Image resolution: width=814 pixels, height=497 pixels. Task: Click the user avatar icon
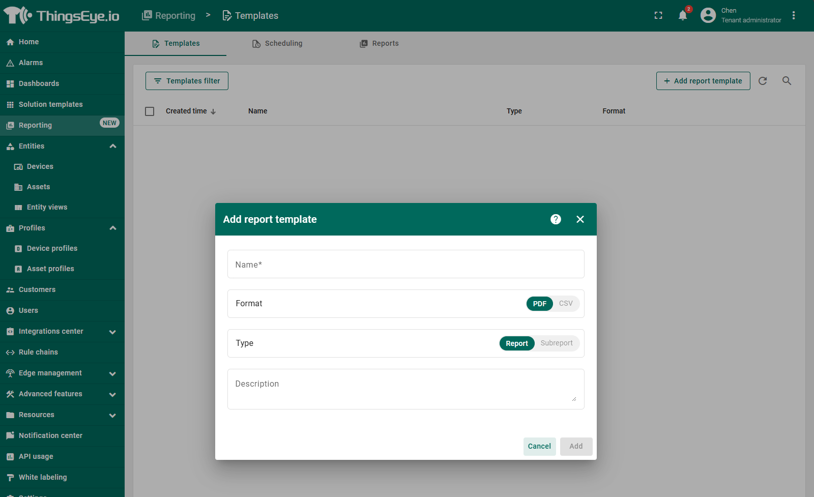708,15
